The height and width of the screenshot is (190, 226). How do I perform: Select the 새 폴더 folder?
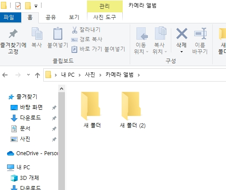[x=92, y=110]
